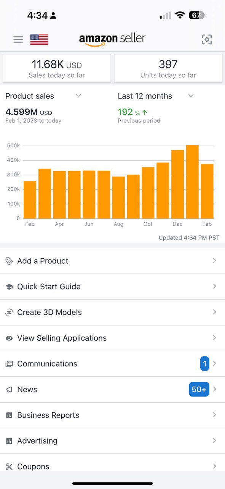Open Communications chevron arrow

pos(215,364)
